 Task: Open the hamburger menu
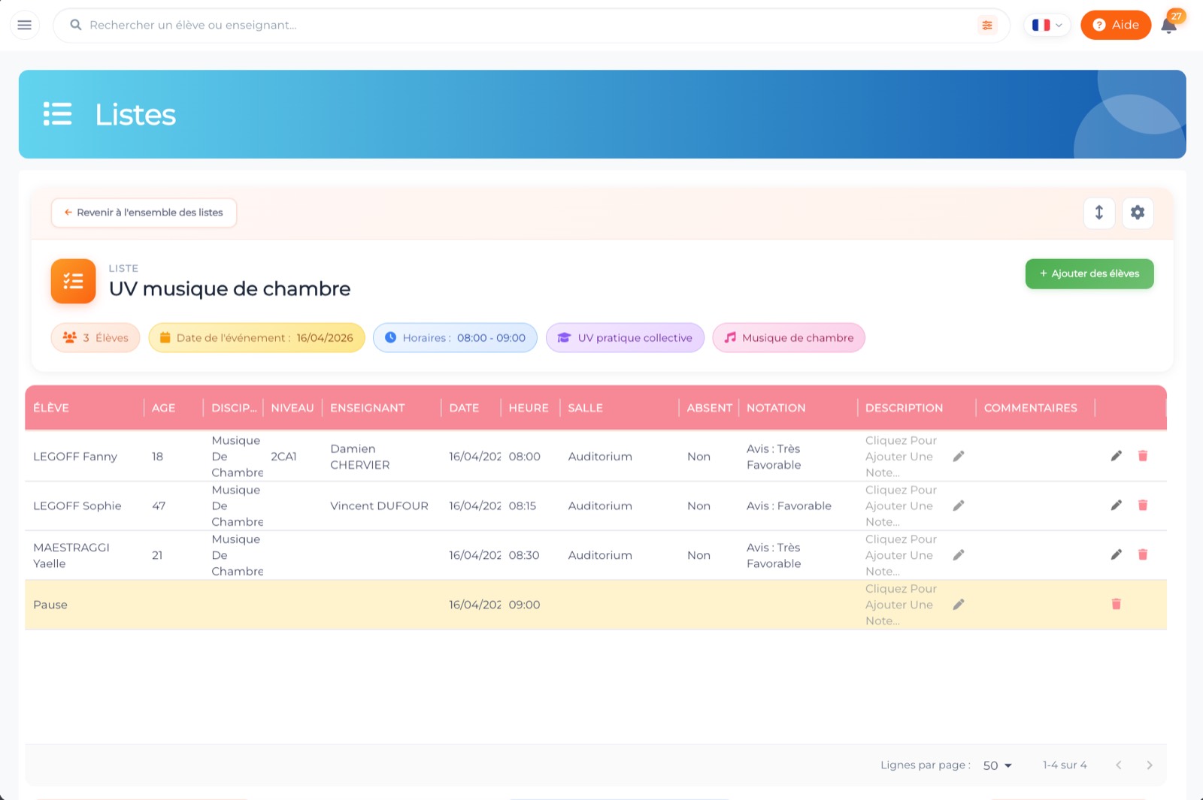tap(24, 25)
